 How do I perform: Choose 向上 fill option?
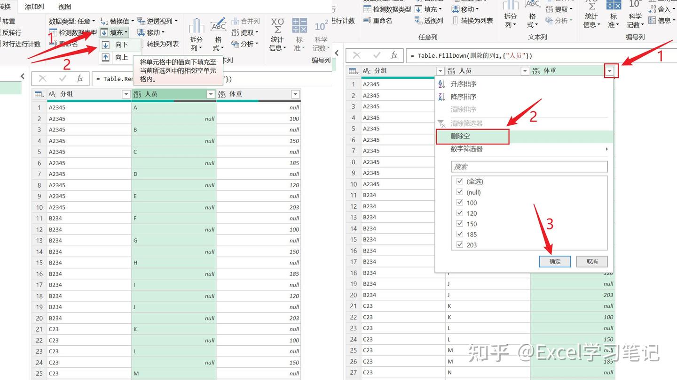(120, 57)
